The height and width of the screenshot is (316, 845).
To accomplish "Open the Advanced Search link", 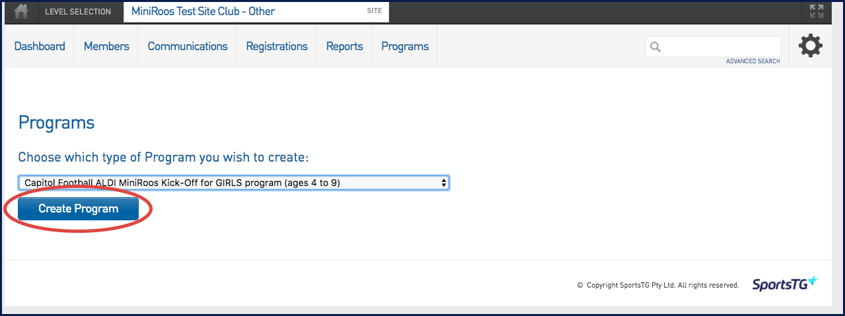I will (x=753, y=61).
